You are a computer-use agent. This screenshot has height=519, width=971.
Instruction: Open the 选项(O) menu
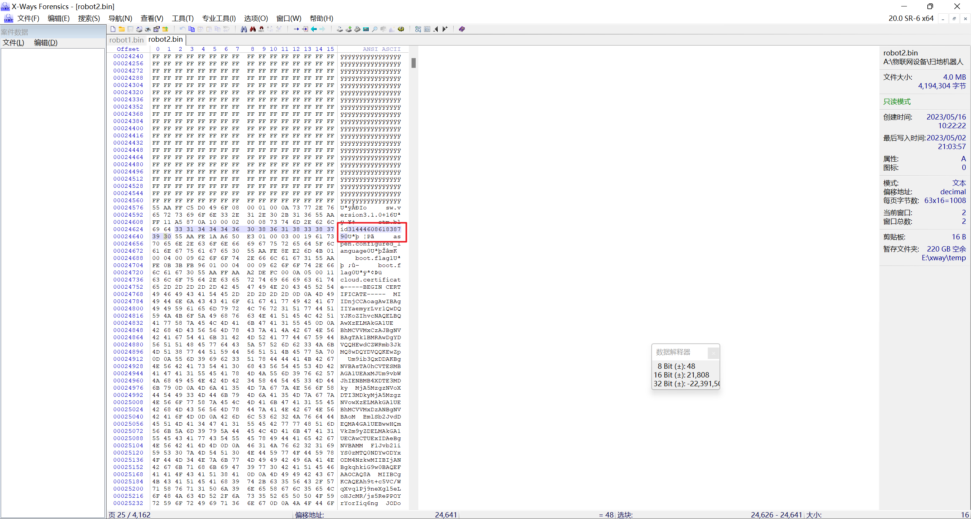pos(256,18)
